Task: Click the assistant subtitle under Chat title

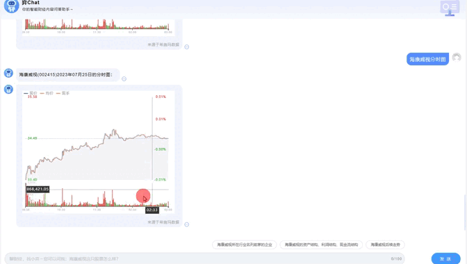Action: [47, 10]
